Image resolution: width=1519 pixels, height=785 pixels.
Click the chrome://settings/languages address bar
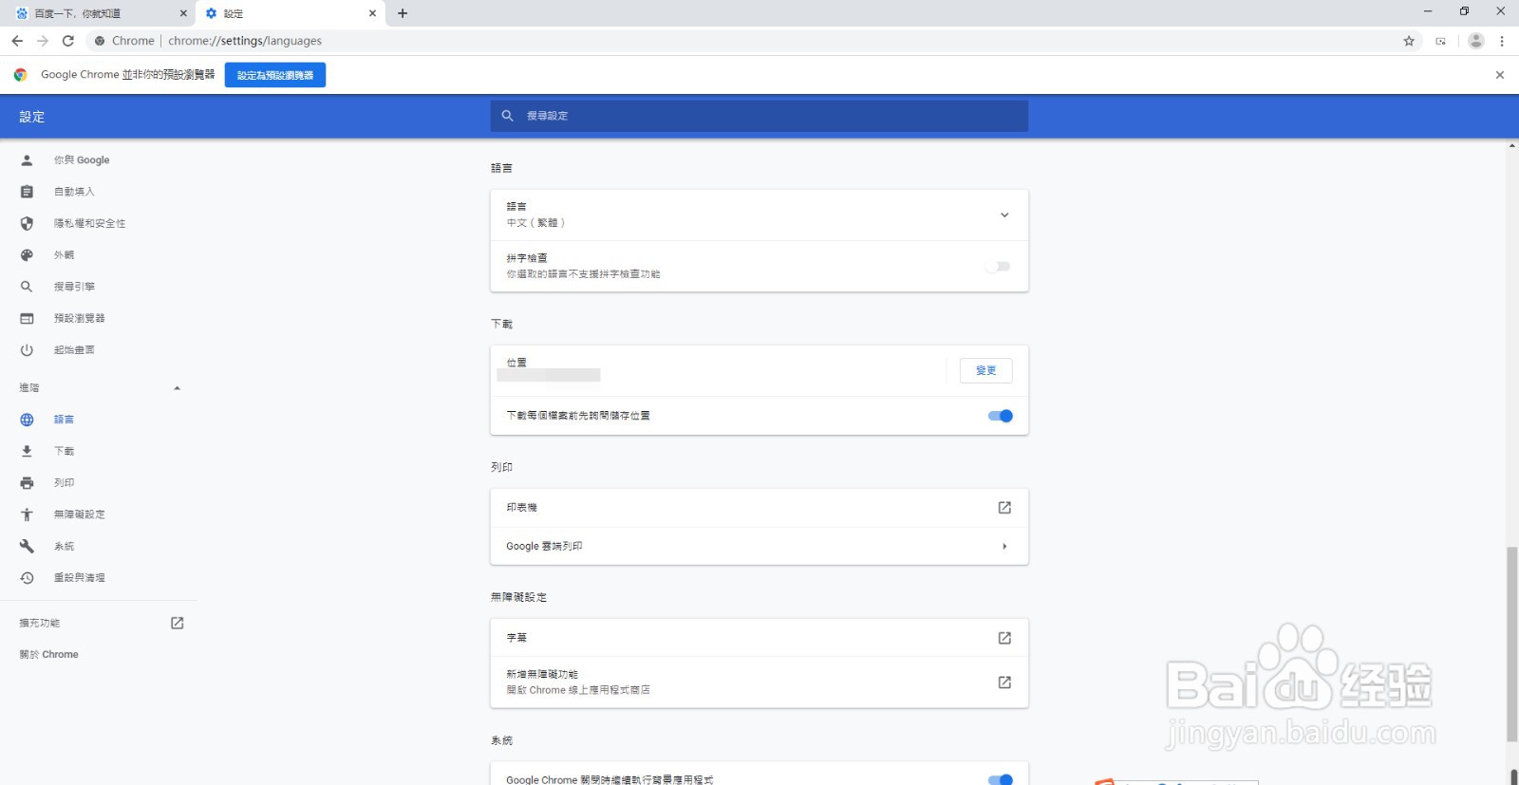pos(245,41)
